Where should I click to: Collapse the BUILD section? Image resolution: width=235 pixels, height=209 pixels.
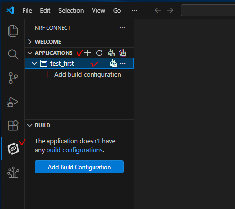click(30, 125)
